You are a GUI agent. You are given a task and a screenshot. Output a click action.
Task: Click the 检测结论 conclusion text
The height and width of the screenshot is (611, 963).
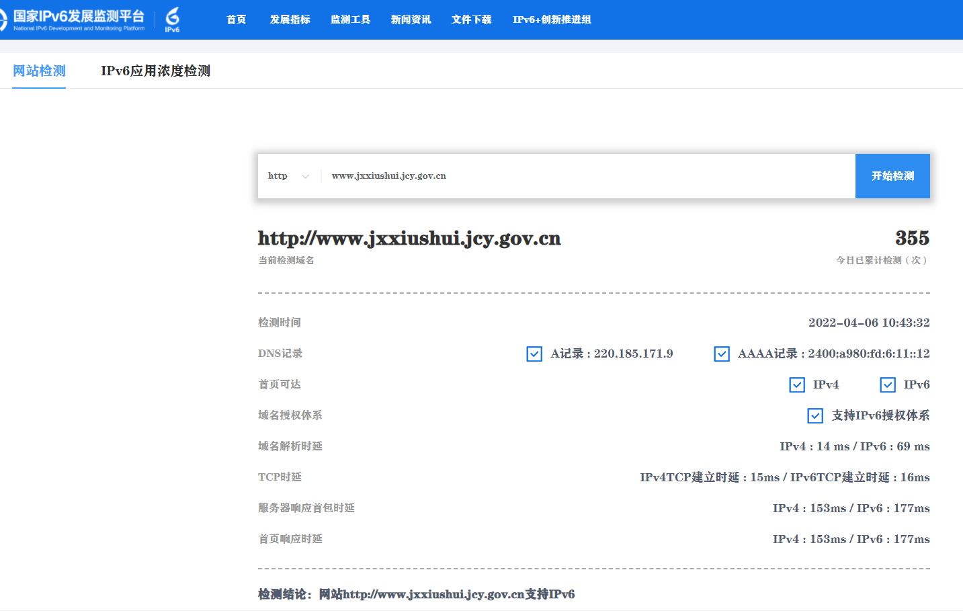pyautogui.click(x=417, y=594)
